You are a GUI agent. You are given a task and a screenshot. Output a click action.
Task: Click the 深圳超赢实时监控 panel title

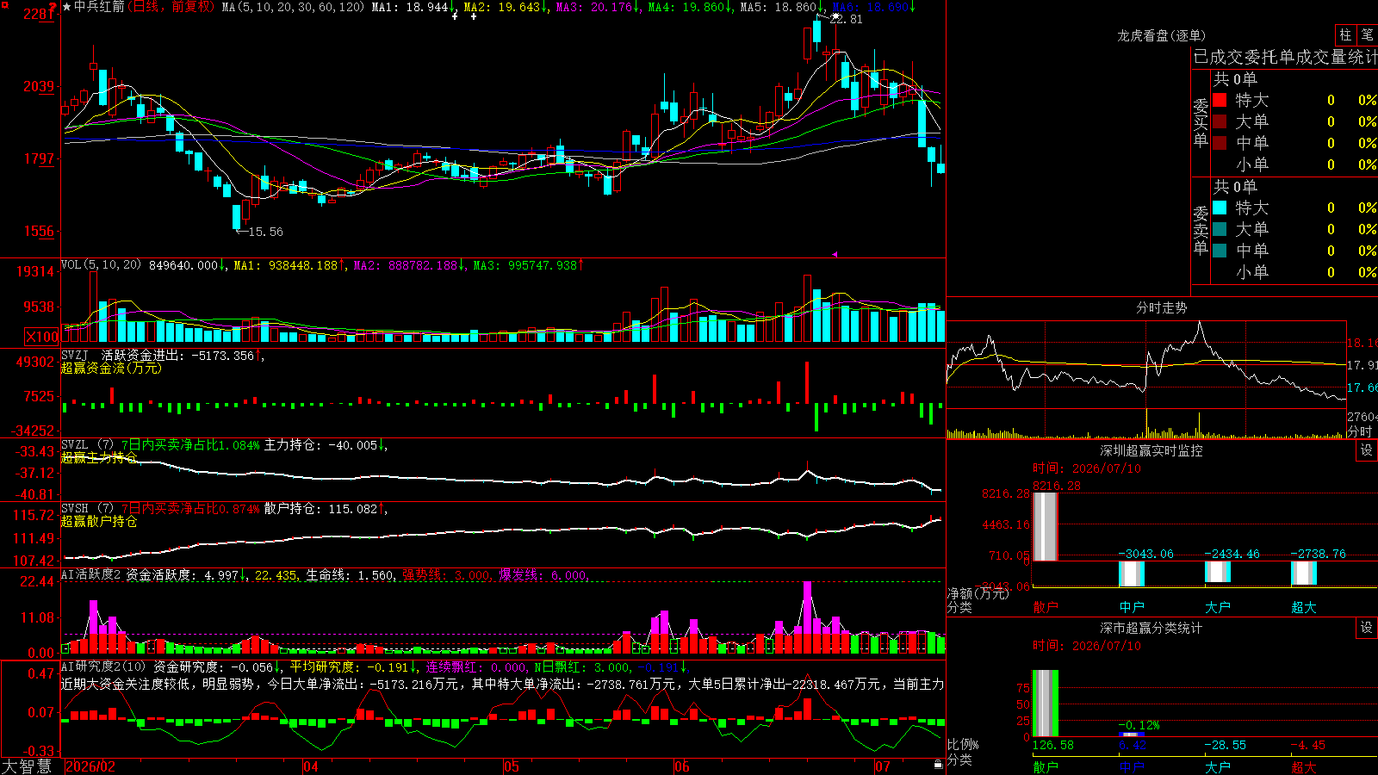(1151, 450)
